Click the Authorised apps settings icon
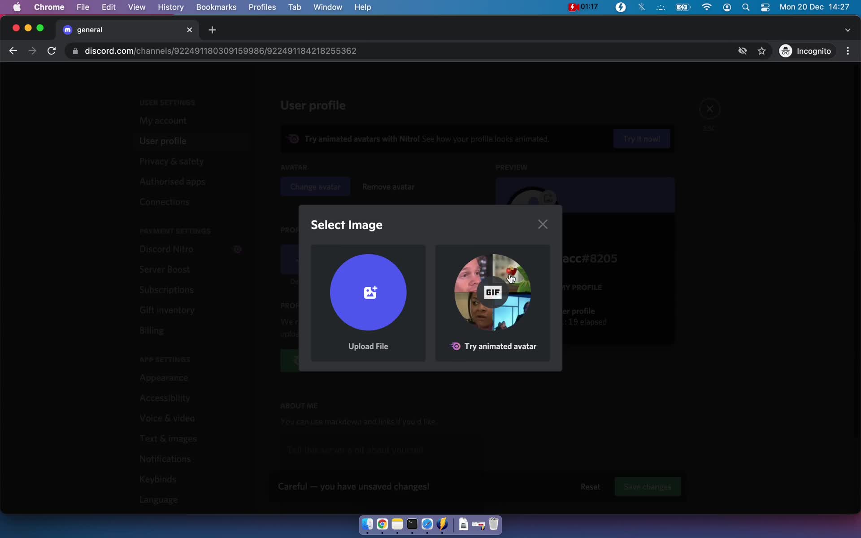Screen dimensions: 861x538 172,182
